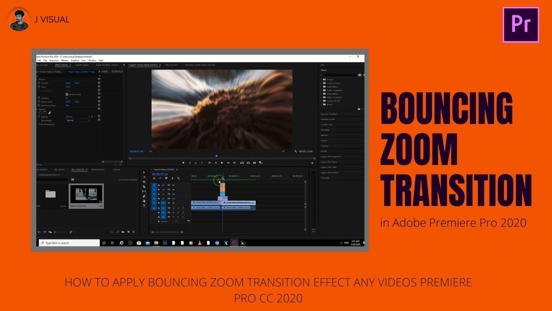Select the Ripple Edit tool
Screen dimensions: 552x311
pos(144,182)
